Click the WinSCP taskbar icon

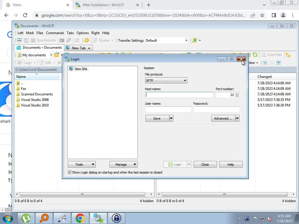coord(98,218)
